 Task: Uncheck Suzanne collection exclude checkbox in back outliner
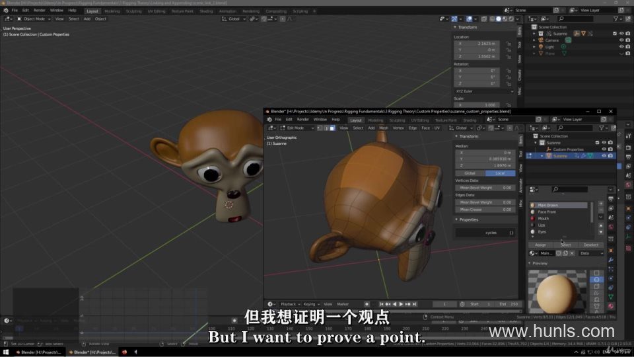click(615, 34)
